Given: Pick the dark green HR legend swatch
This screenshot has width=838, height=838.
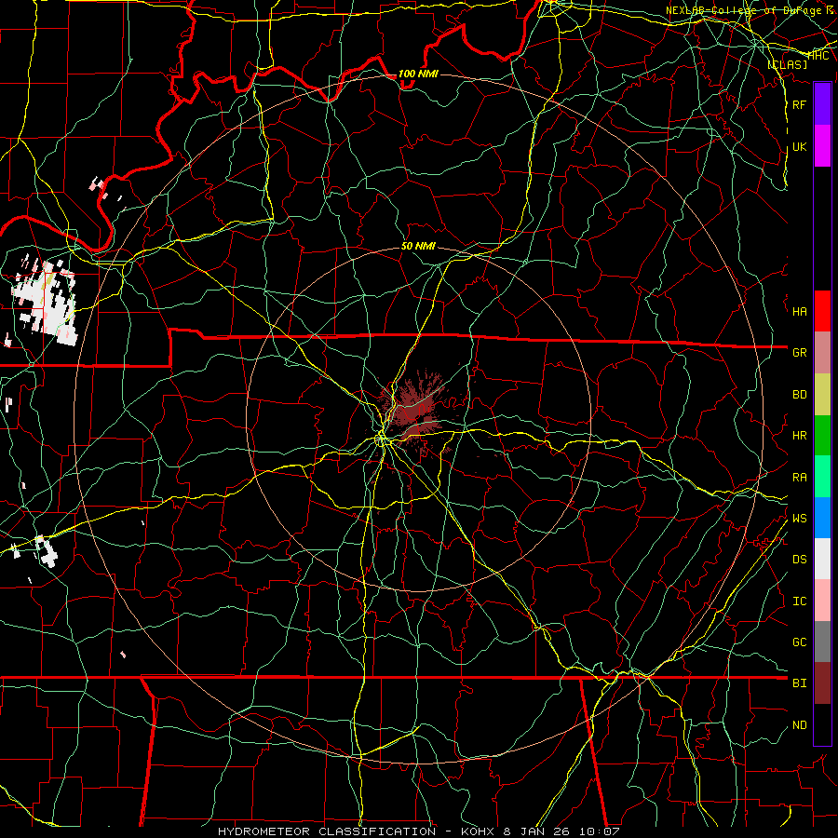Looking at the screenshot, I should 822,436.
